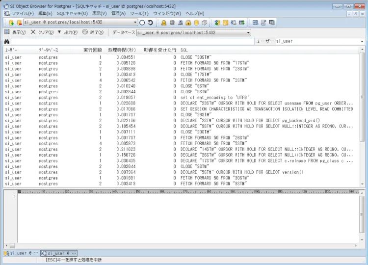Click the yellow notepad icon in toolbar
This screenshot has width=368, height=265.
click(x=225, y=23)
